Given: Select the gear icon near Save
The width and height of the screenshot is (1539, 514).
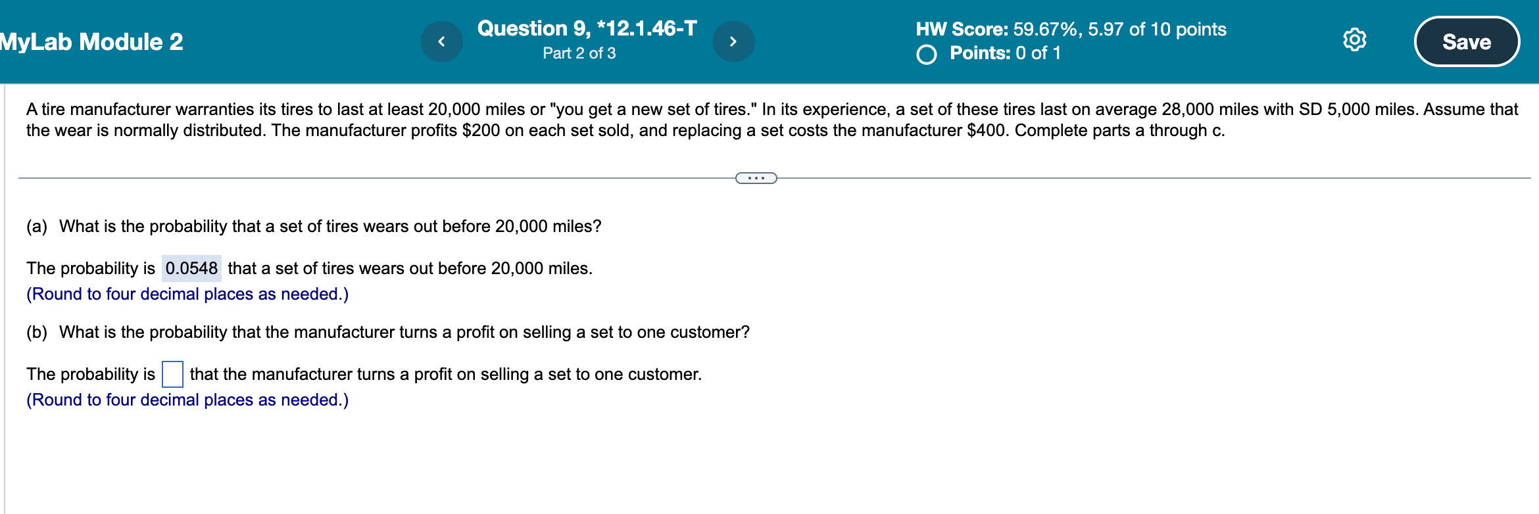Looking at the screenshot, I should click(1355, 41).
